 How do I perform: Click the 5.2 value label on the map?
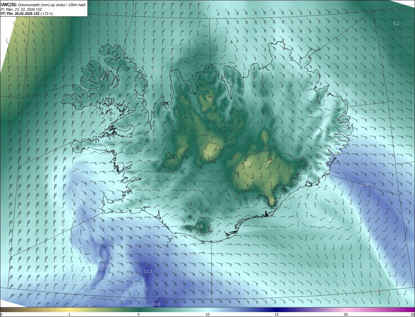coord(396,24)
